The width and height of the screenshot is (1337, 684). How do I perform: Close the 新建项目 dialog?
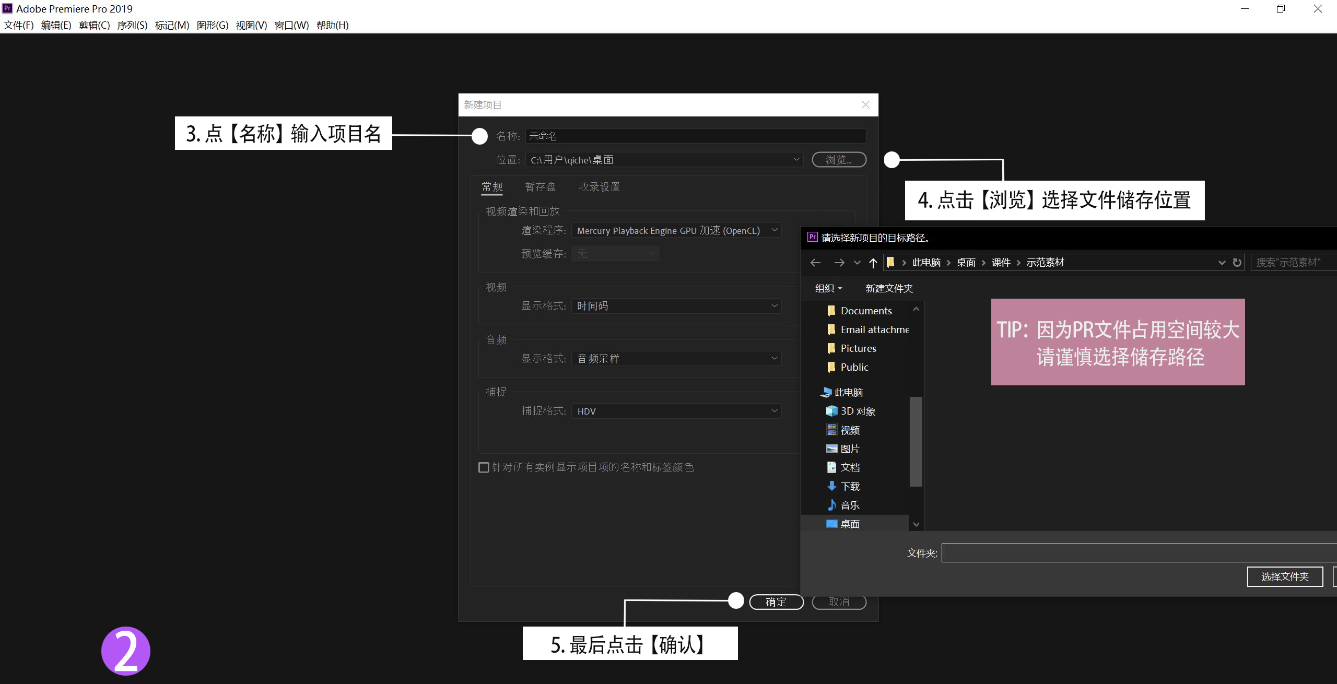[x=865, y=105]
